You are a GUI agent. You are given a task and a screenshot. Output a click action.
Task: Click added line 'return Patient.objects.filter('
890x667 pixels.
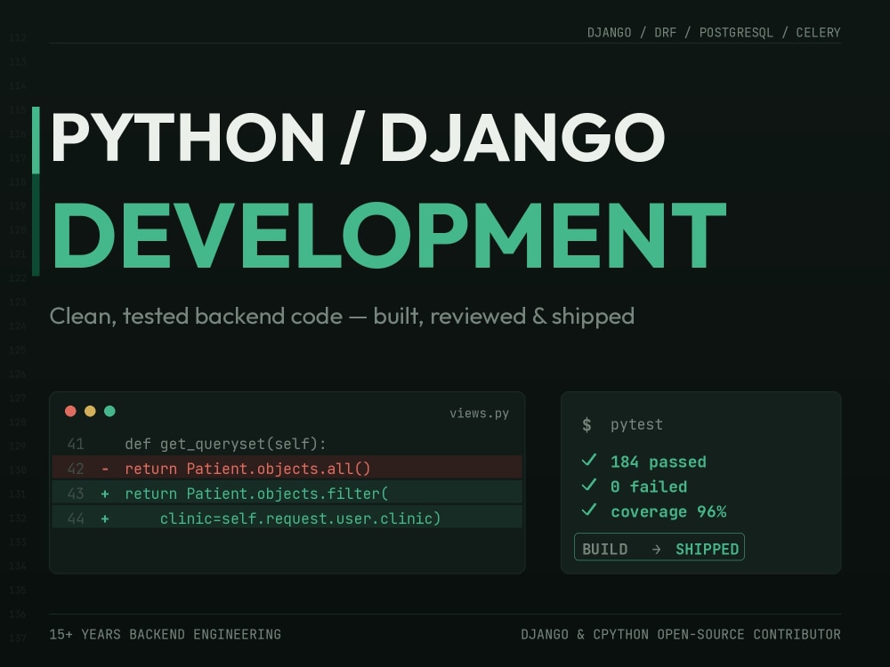256,494
